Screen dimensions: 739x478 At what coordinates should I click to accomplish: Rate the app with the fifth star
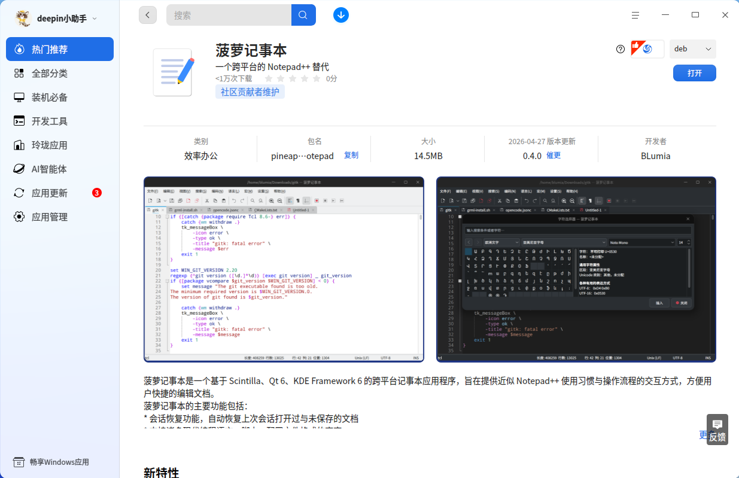(317, 78)
